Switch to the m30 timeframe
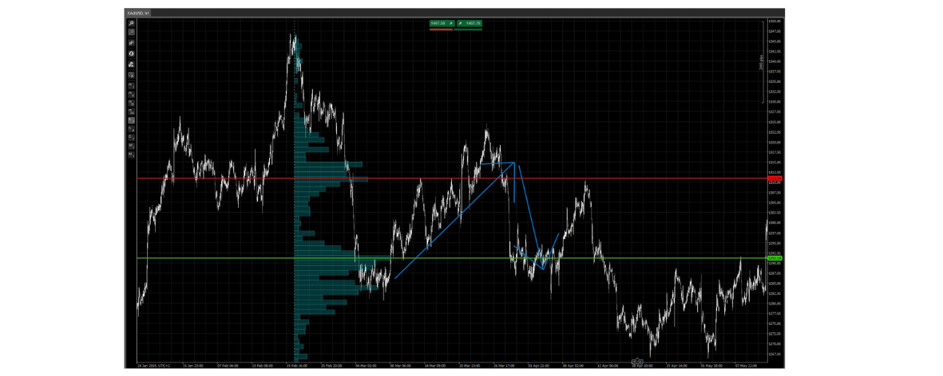 click(x=131, y=113)
